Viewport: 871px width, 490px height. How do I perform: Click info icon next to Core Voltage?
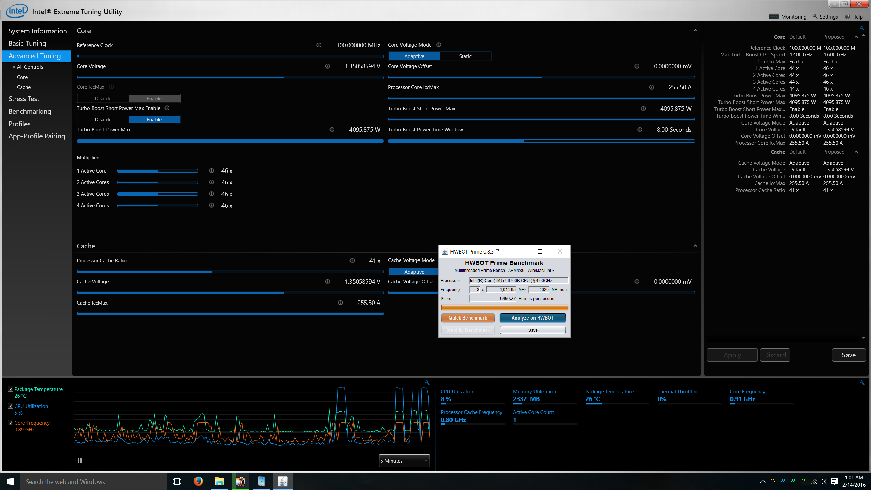[327, 66]
